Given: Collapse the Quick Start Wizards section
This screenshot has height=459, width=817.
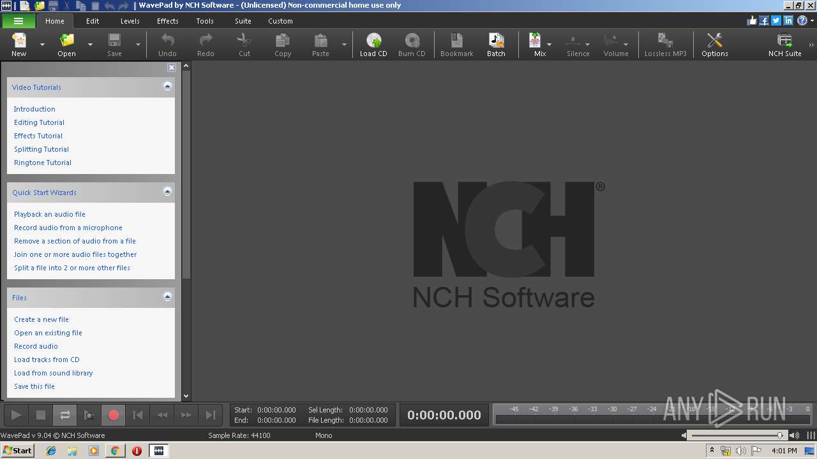Looking at the screenshot, I should 167,191.
